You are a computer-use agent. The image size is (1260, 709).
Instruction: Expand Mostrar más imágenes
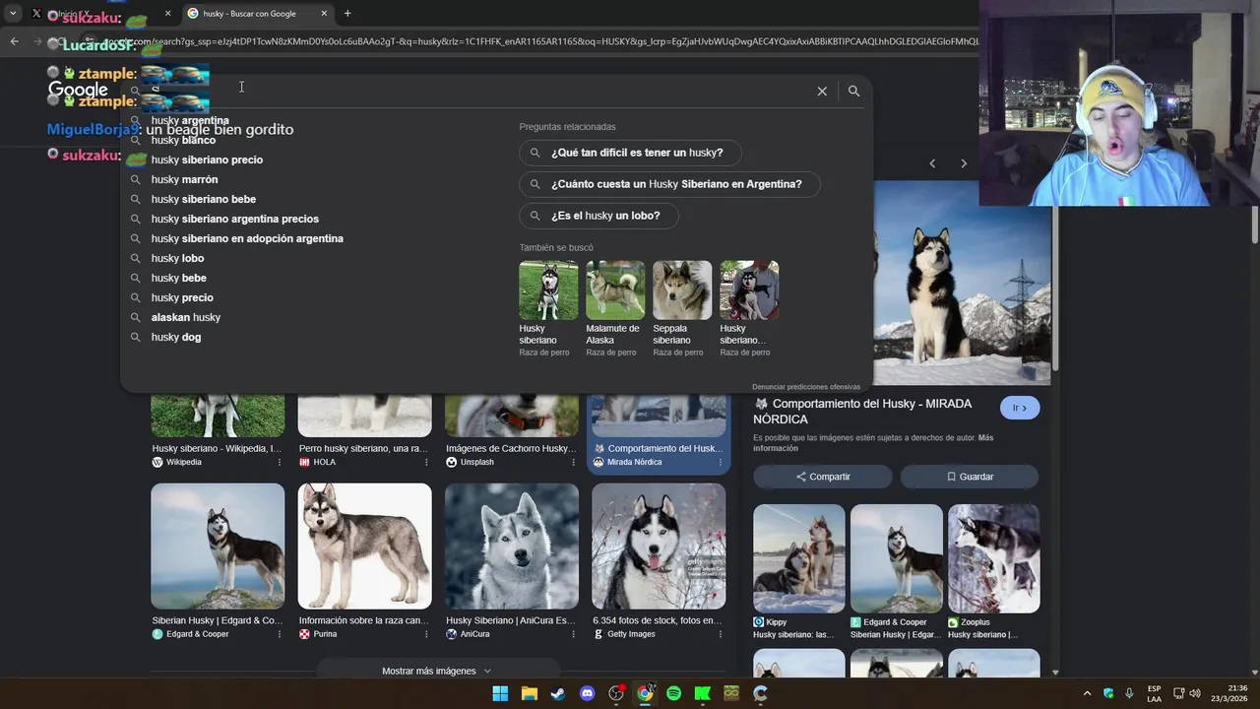436,671
